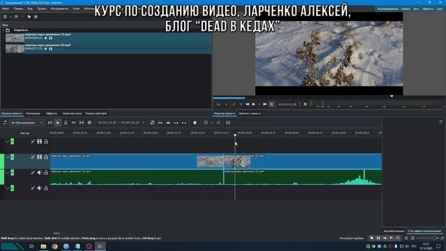Click the set zone out icon in monitor
Screen dimensions: 446x251
point(240,105)
